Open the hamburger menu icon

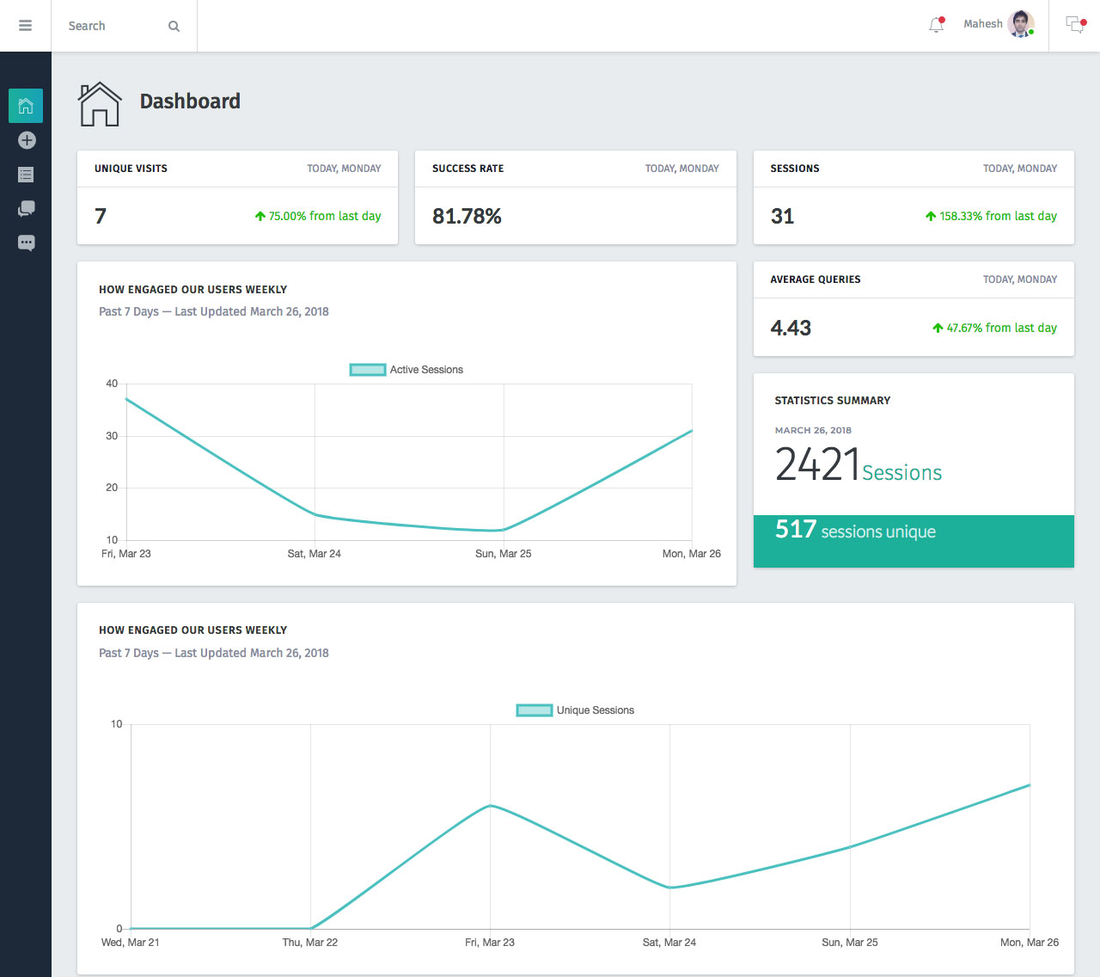[x=26, y=26]
